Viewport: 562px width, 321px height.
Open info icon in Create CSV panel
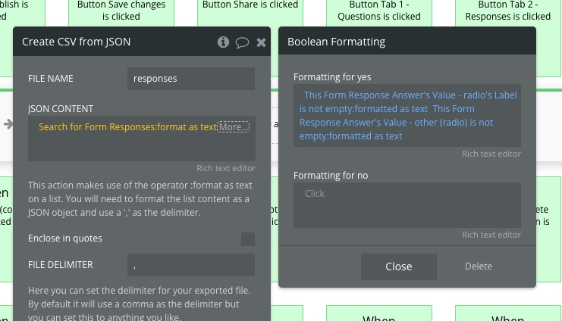click(223, 42)
